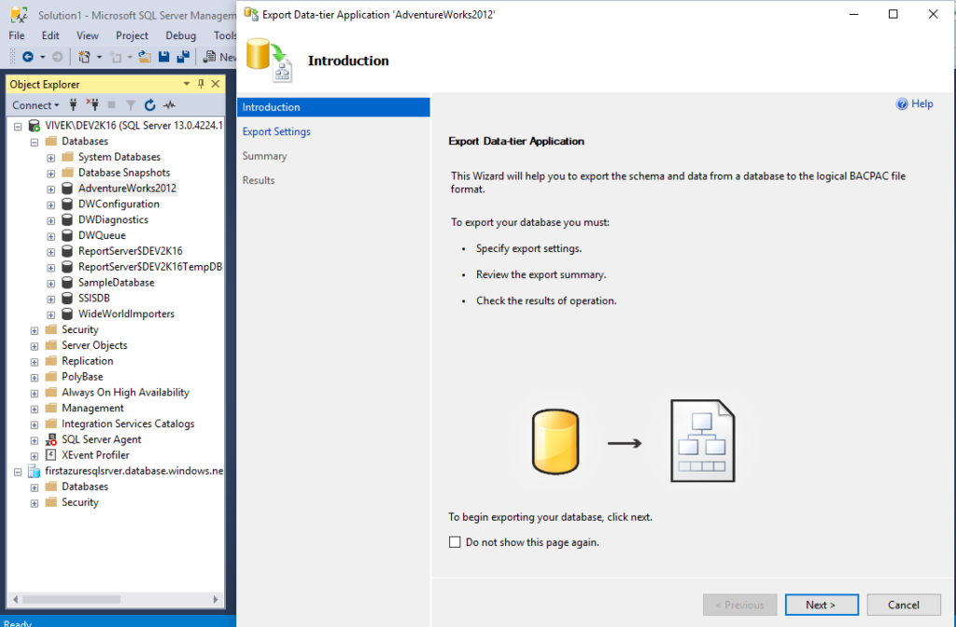The height and width of the screenshot is (627, 956).
Task: Navigate back using the blue back arrow
Action: [x=27, y=56]
